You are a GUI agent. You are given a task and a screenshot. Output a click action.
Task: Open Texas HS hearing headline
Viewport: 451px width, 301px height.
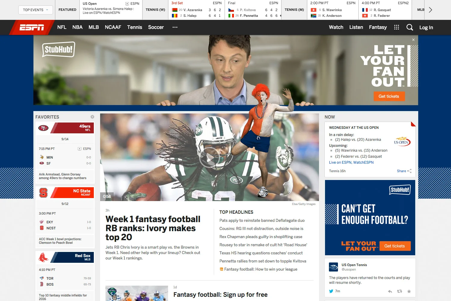coord(261,253)
